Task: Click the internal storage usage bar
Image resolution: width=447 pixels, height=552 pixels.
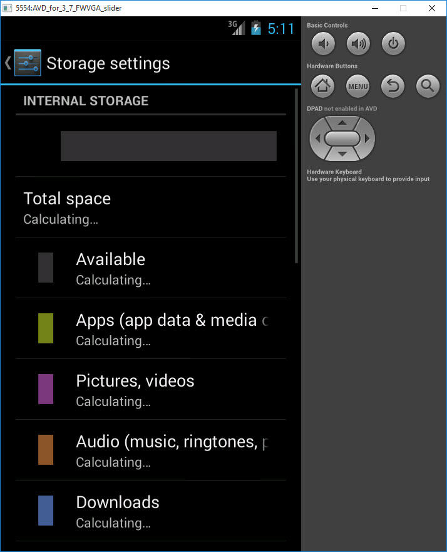Action: tap(169, 146)
